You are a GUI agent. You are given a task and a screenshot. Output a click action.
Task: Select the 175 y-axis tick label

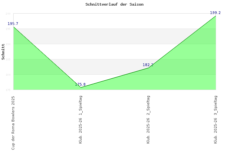coord(8,90)
